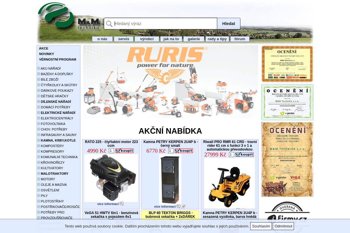This screenshot has width=350, height=233.
Task: Open BLP 60 TEKTON BRIGGS title
Action: [x=170, y=215]
